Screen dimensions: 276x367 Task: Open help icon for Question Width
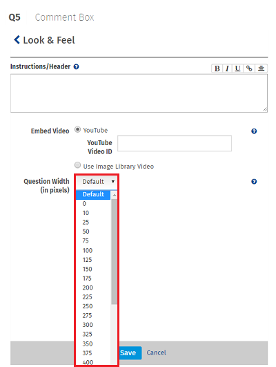point(254,181)
